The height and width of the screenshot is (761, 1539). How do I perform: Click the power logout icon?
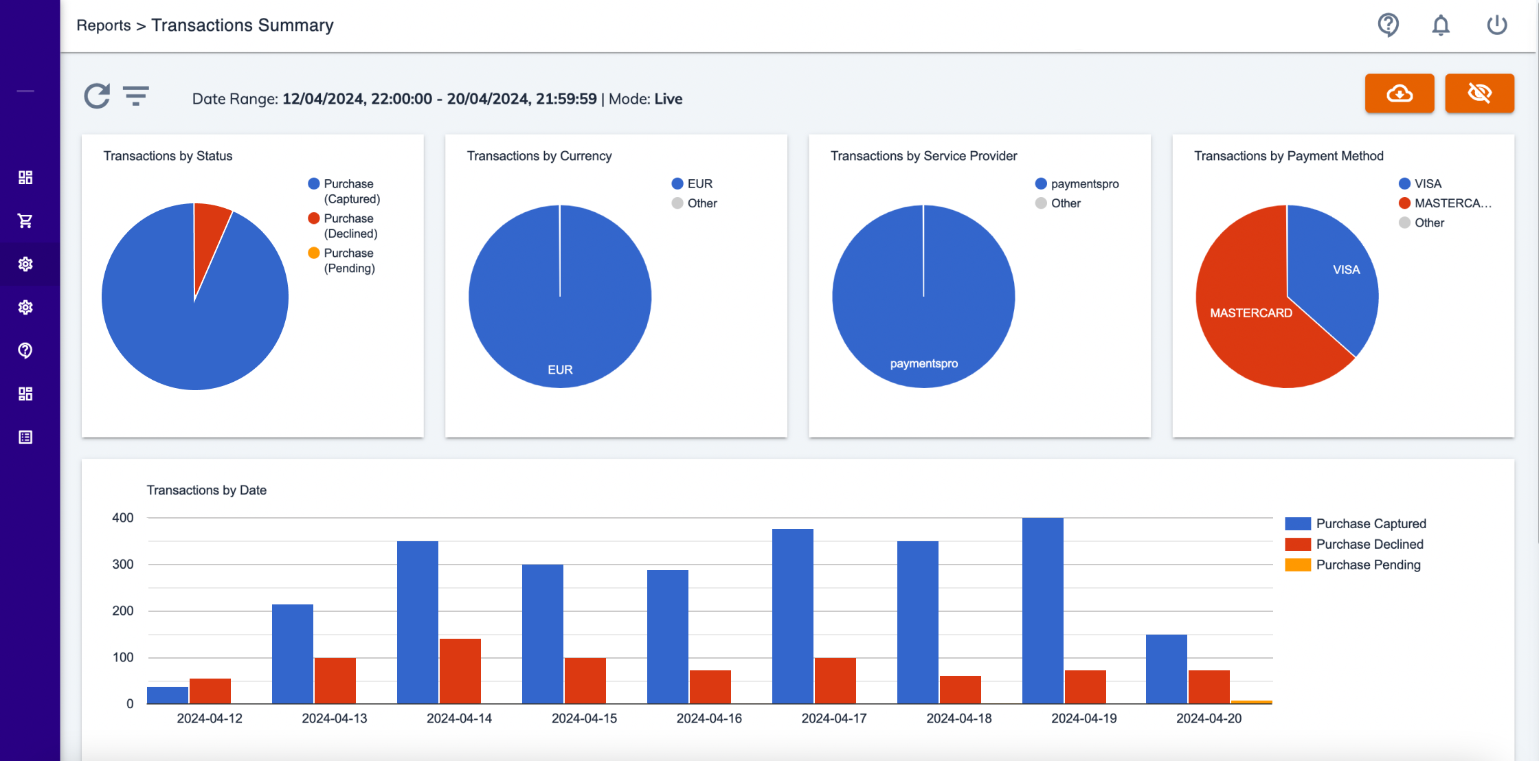(1497, 25)
